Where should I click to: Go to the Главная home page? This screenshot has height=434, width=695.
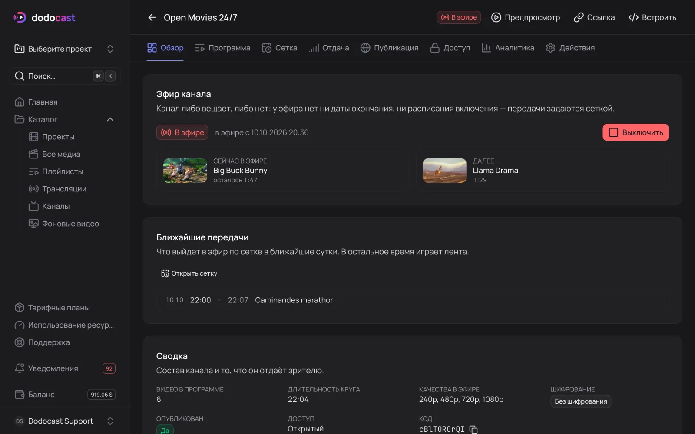click(65, 102)
